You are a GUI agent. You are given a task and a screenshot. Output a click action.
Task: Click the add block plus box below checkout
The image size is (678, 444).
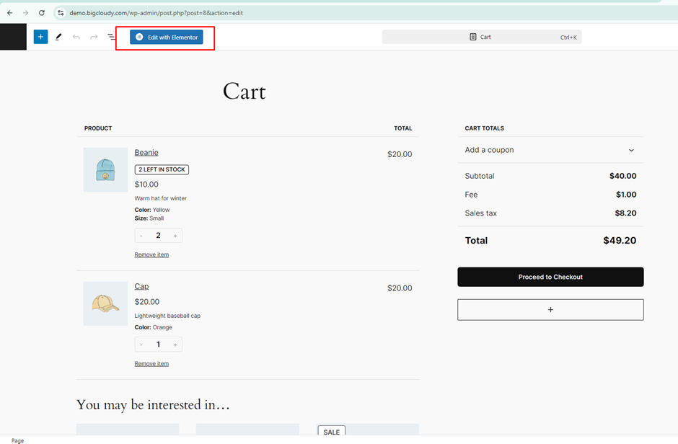[550, 310]
